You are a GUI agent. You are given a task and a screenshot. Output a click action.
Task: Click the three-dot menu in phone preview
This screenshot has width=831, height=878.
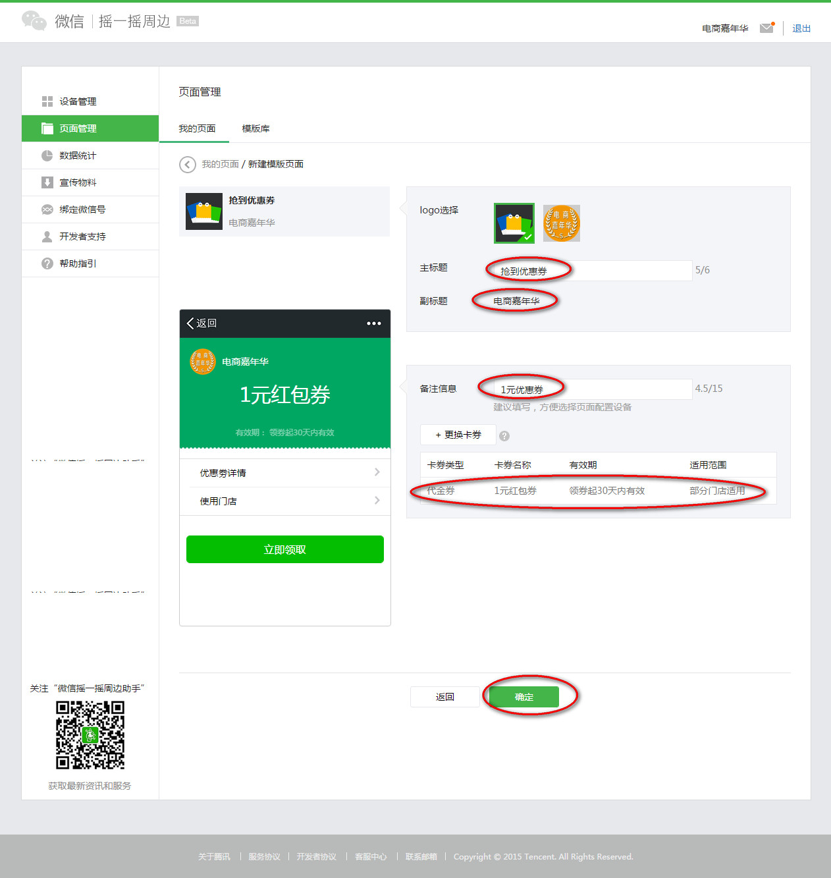(374, 323)
